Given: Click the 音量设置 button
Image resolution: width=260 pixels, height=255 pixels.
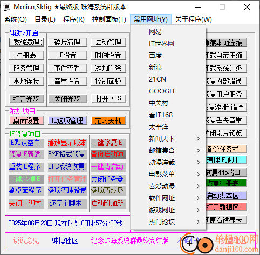Looking at the screenshot, I should (67, 81).
